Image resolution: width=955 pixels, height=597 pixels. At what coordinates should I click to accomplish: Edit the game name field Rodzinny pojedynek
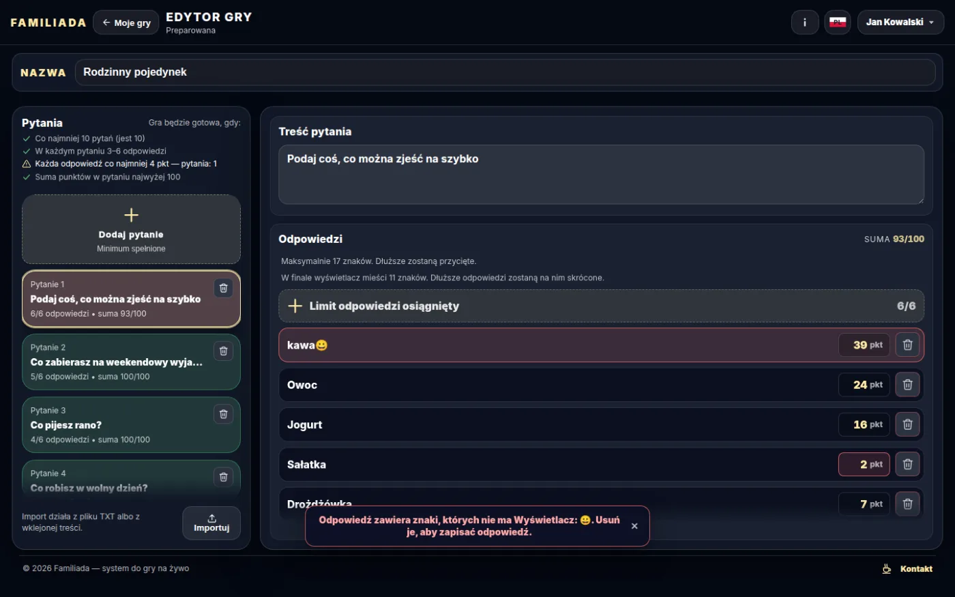[505, 72]
